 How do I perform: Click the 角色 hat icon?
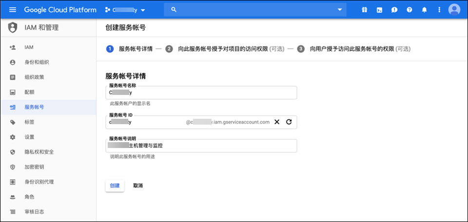coord(13,197)
